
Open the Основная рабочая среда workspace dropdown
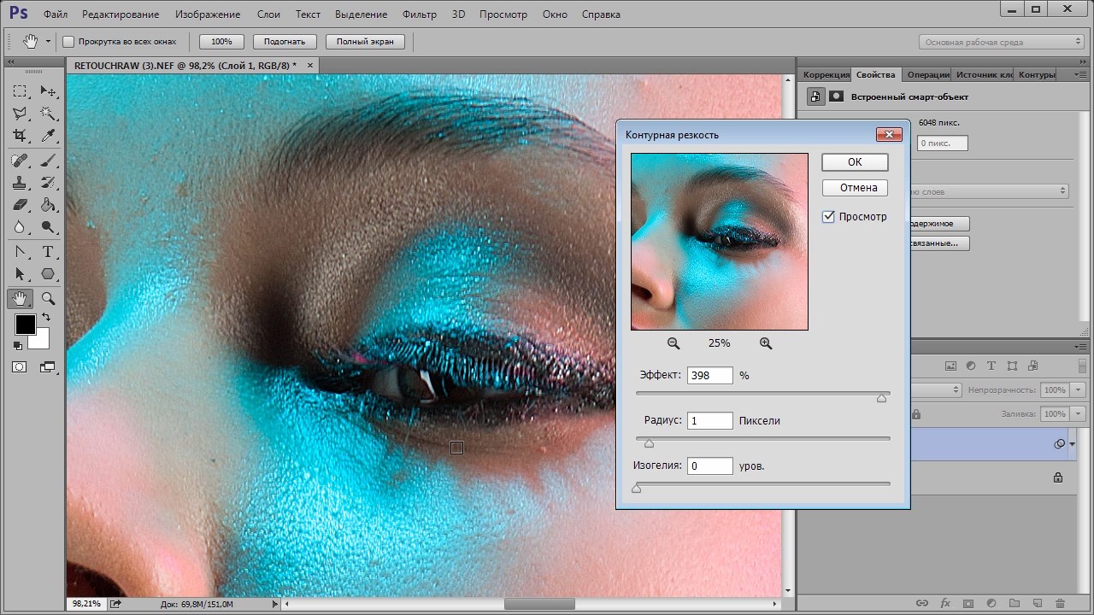(1003, 42)
